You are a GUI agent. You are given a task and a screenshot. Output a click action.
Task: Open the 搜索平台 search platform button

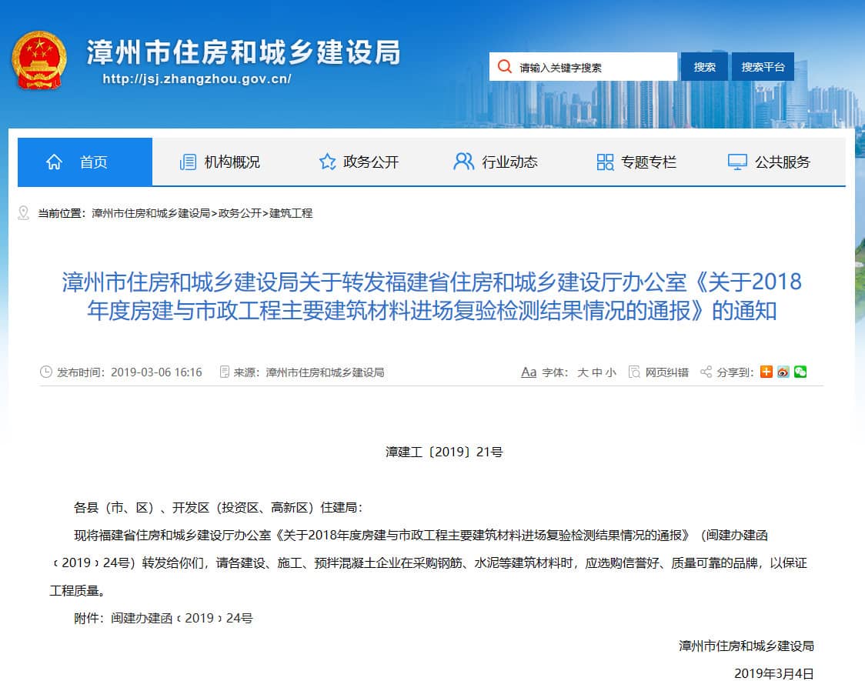coord(763,67)
